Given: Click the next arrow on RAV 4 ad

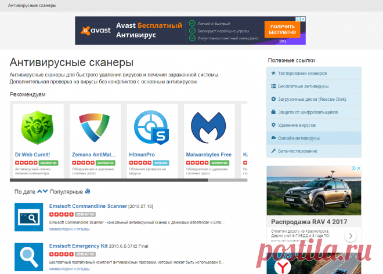Looking at the screenshot, I should (x=351, y=236).
